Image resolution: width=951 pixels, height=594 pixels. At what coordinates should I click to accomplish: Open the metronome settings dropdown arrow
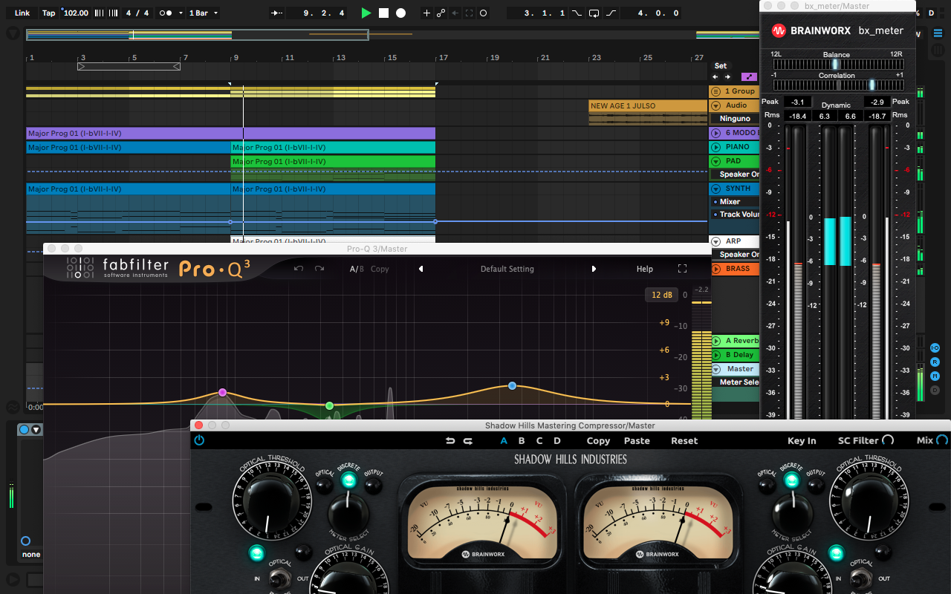[181, 13]
